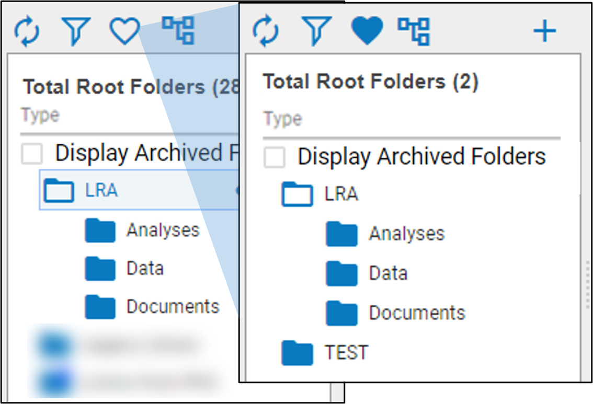Click hierarchy icon right of the outlined heart

(x=178, y=30)
